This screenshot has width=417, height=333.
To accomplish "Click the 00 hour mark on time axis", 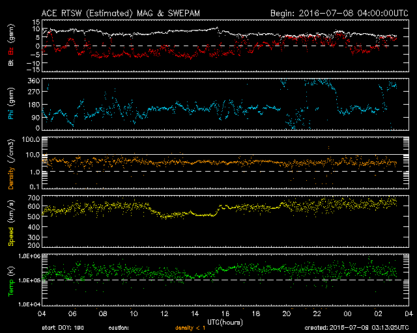I will (347, 314).
